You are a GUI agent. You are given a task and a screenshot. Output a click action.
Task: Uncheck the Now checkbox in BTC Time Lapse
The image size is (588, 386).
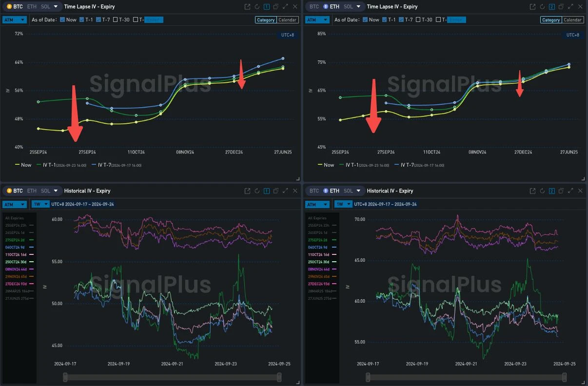coord(62,20)
